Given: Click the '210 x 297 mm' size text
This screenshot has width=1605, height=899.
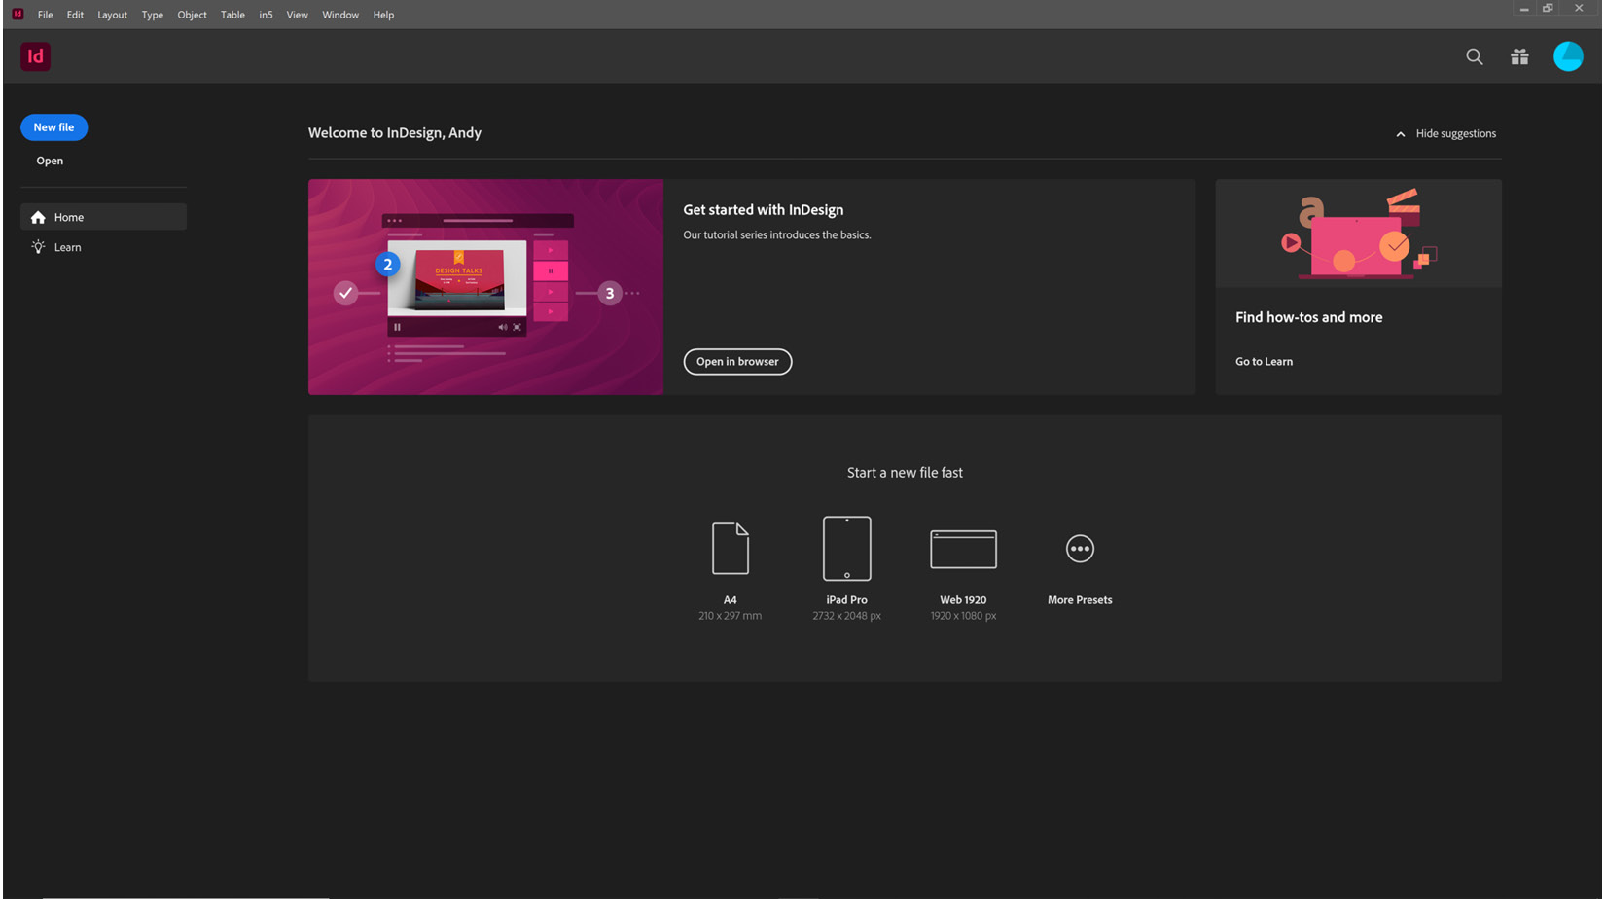Looking at the screenshot, I should point(730,616).
